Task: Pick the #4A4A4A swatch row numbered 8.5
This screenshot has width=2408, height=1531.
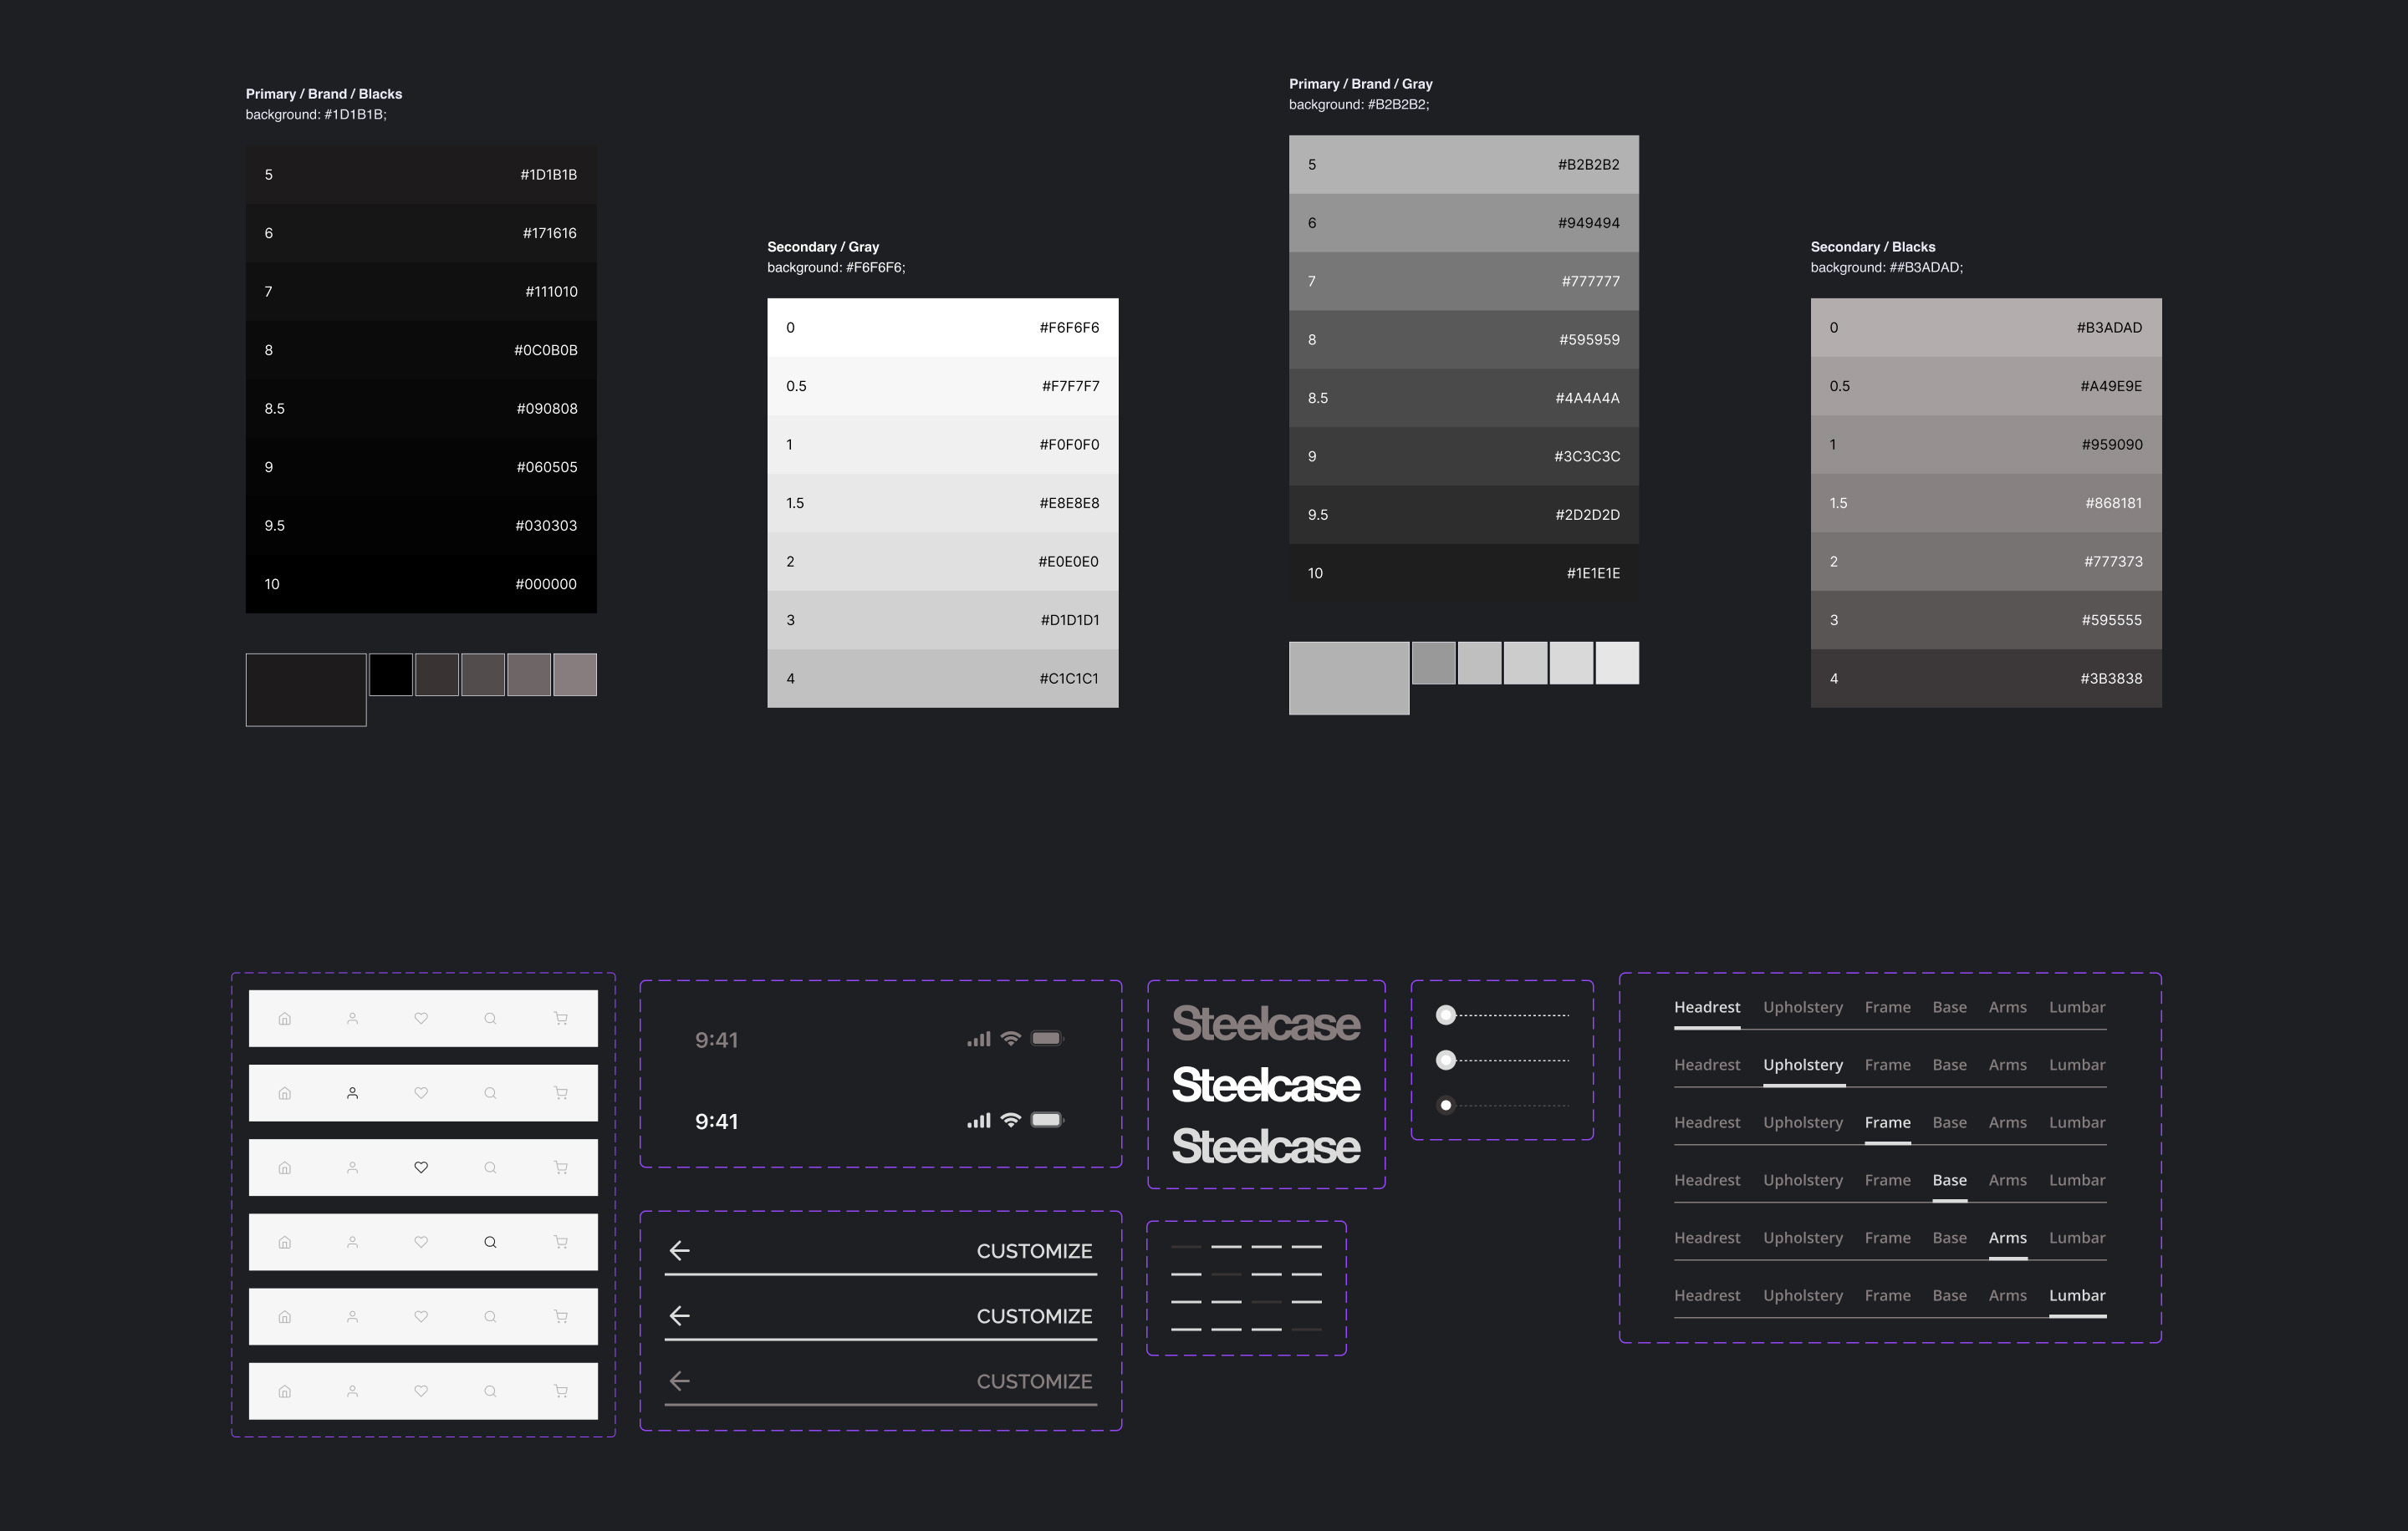Action: 1464,399
